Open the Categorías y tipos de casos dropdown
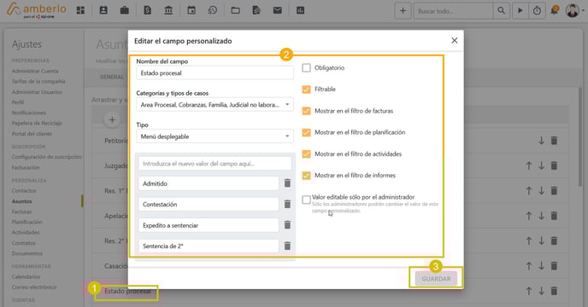588x307 pixels. pos(215,105)
